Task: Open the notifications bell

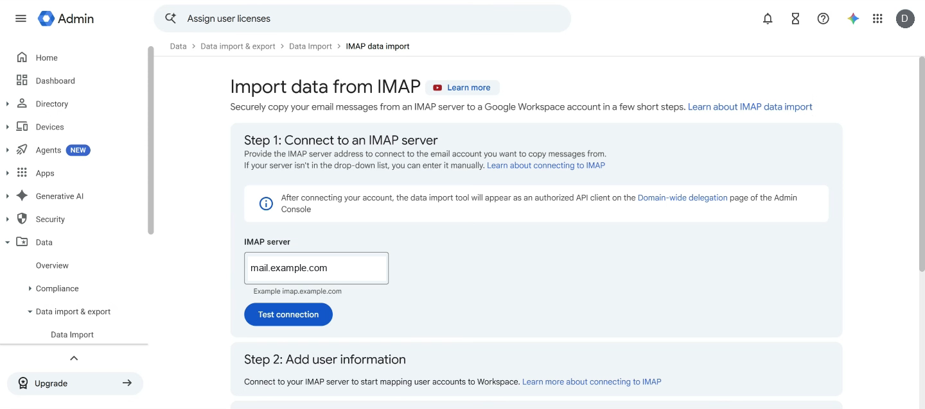Action: coord(768,19)
